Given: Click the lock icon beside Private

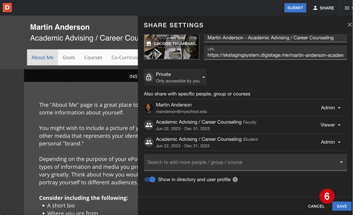Looking at the screenshot, I should 149,77.
